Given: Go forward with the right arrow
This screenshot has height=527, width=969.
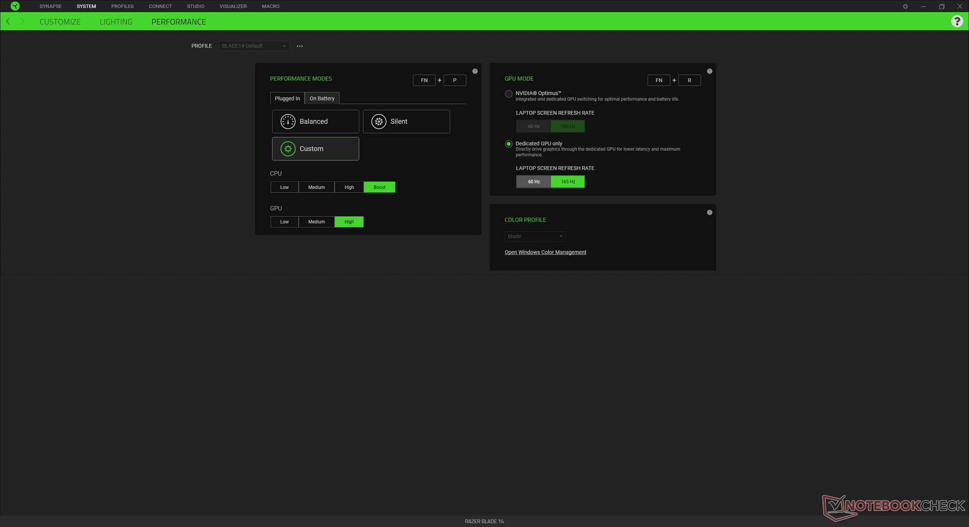Looking at the screenshot, I should [x=22, y=21].
